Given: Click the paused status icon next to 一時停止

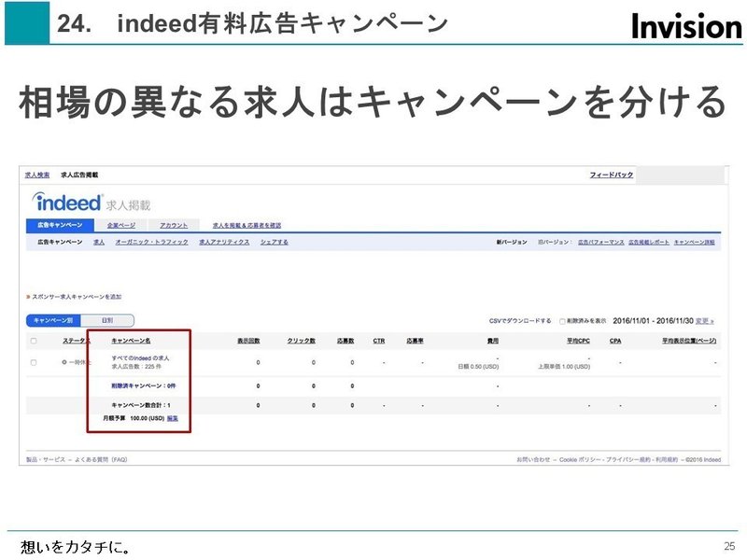Looking at the screenshot, I should pos(64,362).
